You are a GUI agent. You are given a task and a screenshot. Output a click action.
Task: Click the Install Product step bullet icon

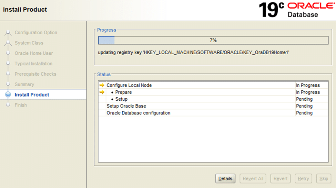coord(8,95)
